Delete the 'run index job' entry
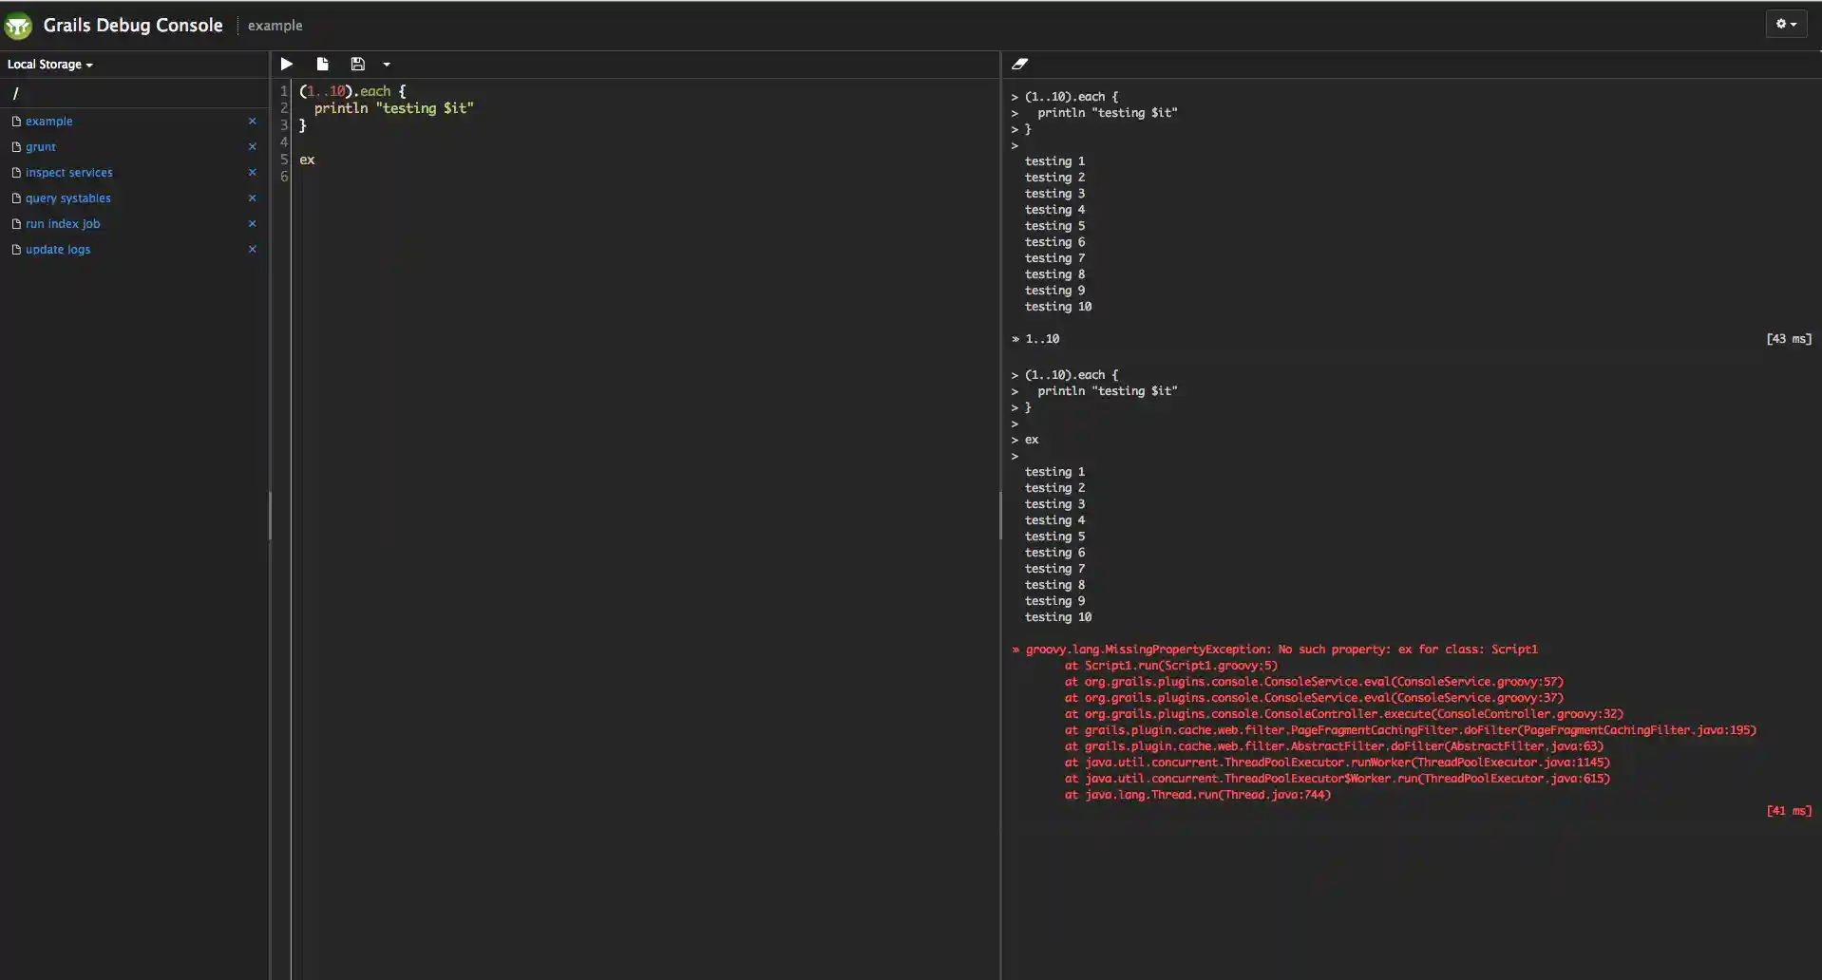This screenshot has height=980, width=1822. pos(252,222)
